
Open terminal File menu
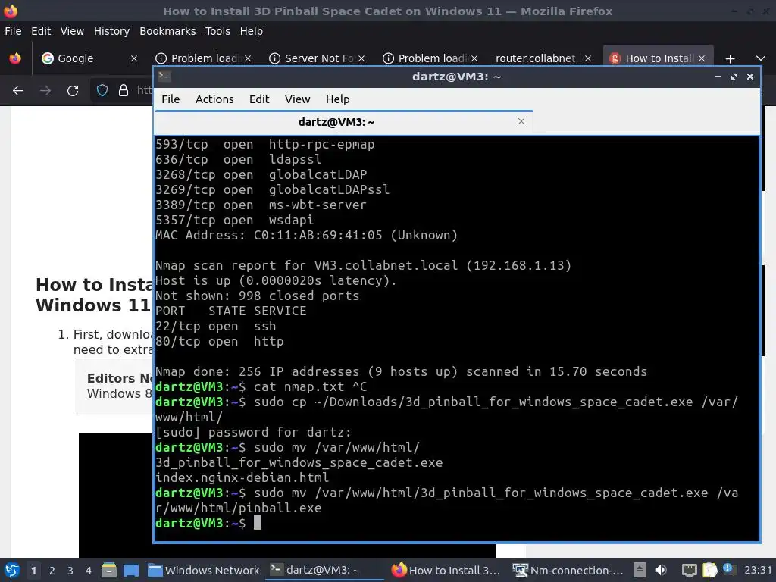171,99
